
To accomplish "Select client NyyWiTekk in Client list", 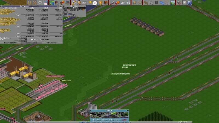I will pos(74,11).
